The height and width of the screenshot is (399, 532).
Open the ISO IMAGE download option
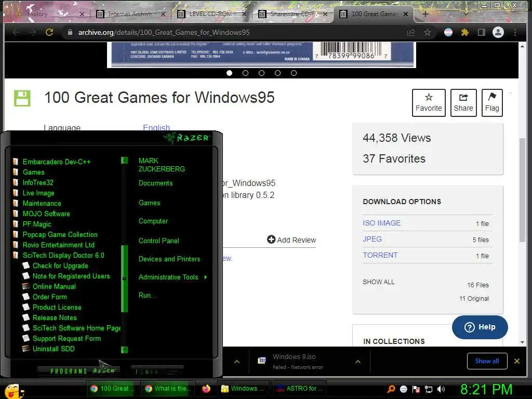[x=381, y=223]
